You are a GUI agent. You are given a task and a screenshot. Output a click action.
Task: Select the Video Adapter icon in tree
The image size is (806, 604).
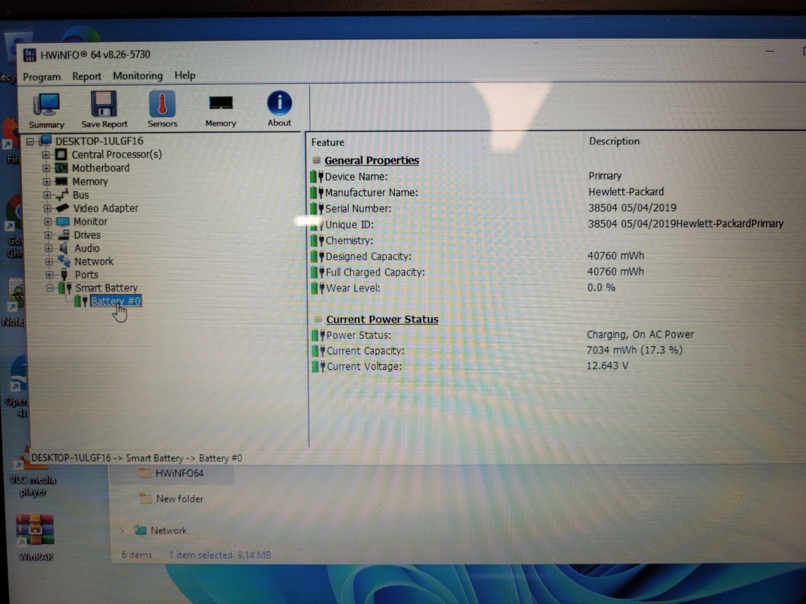pos(62,207)
